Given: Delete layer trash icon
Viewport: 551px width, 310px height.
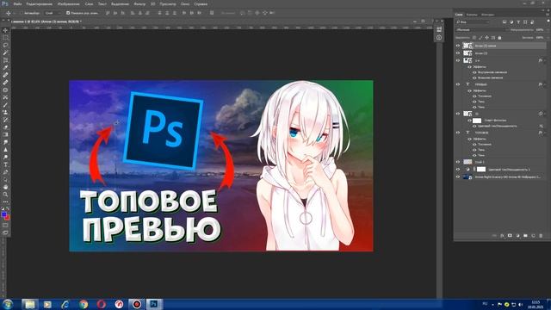Looking at the screenshot, I should (x=541, y=236).
